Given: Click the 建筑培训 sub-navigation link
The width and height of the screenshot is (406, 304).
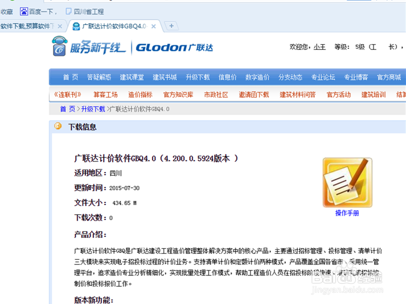Looking at the screenshot, I should click(x=374, y=94).
